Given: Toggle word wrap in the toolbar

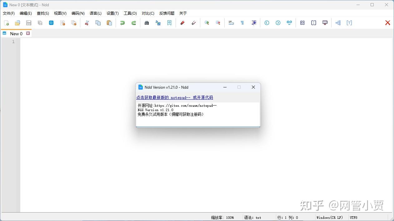Looking at the screenshot, I should [x=230, y=22].
